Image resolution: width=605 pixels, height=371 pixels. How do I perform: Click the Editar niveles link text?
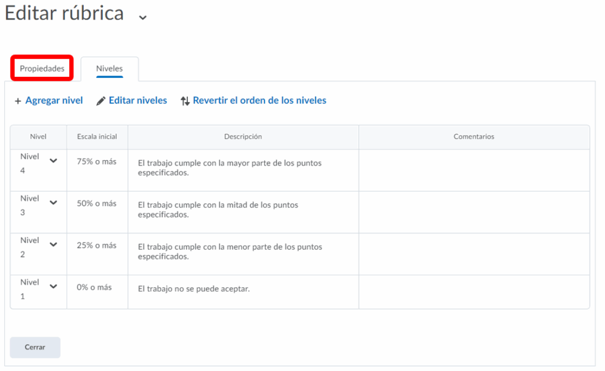click(x=138, y=100)
